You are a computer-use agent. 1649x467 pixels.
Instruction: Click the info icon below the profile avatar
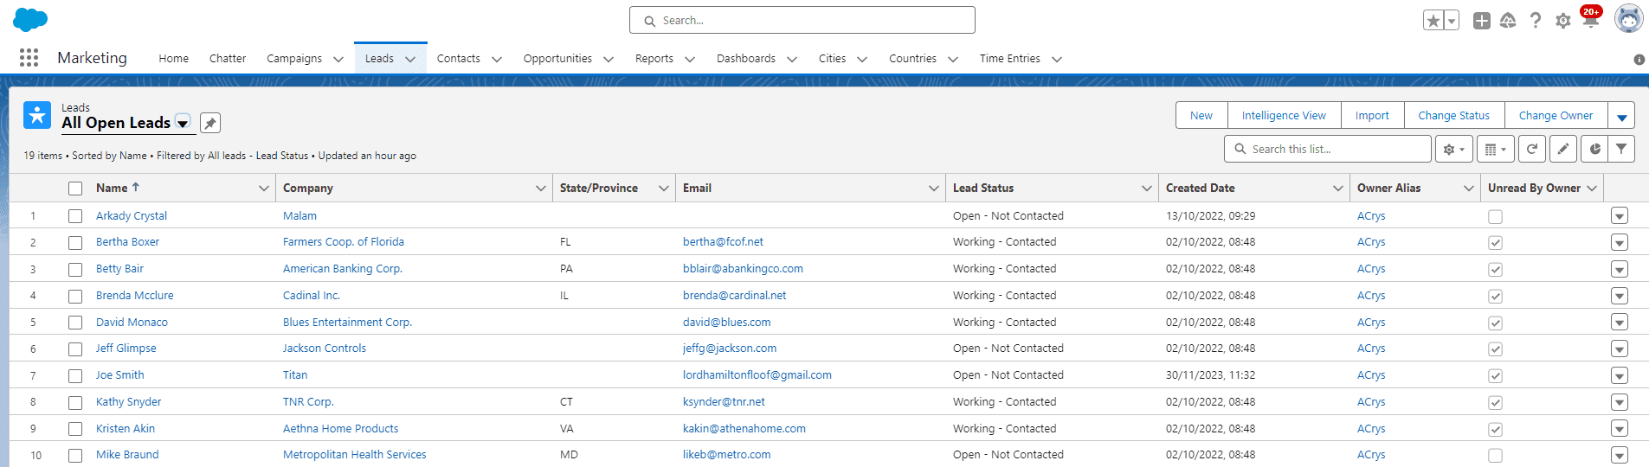[1639, 60]
